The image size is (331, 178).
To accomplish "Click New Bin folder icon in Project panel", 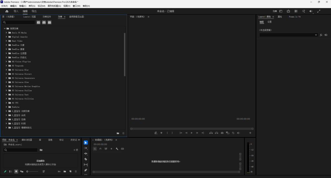I will point(65,172).
